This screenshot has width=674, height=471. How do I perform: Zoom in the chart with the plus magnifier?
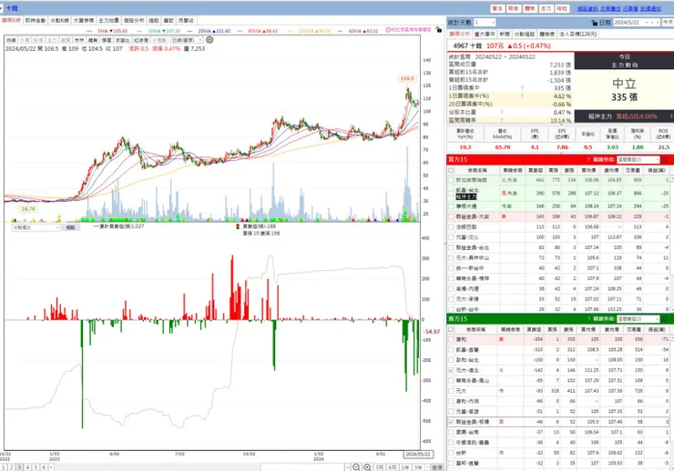(368, 467)
